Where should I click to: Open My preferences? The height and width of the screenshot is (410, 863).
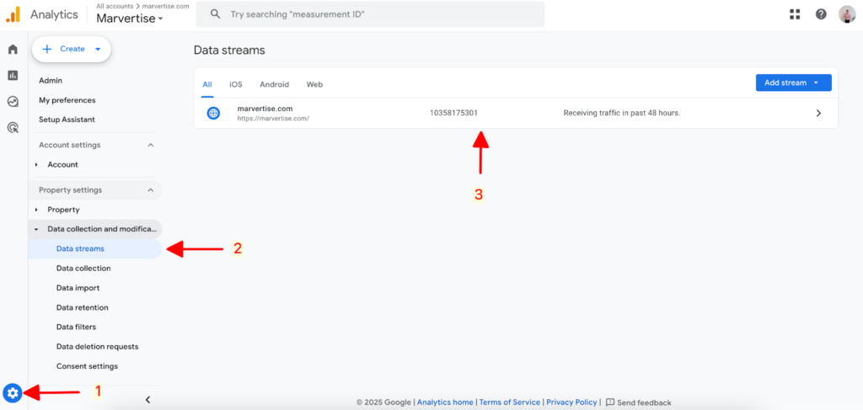[x=67, y=100]
